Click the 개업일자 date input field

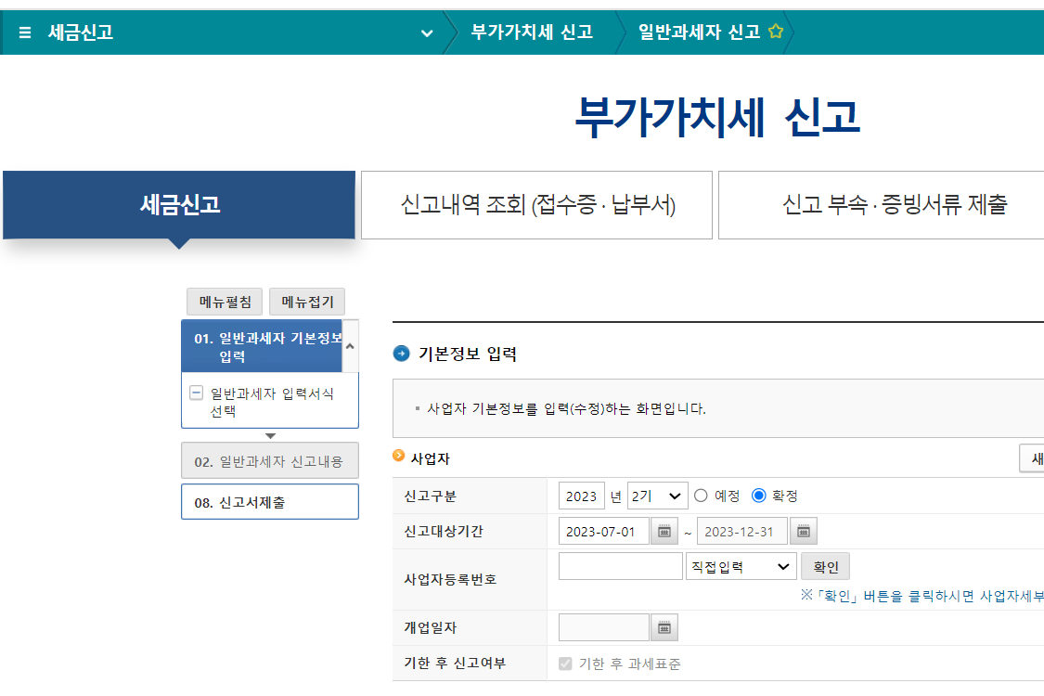click(x=604, y=627)
